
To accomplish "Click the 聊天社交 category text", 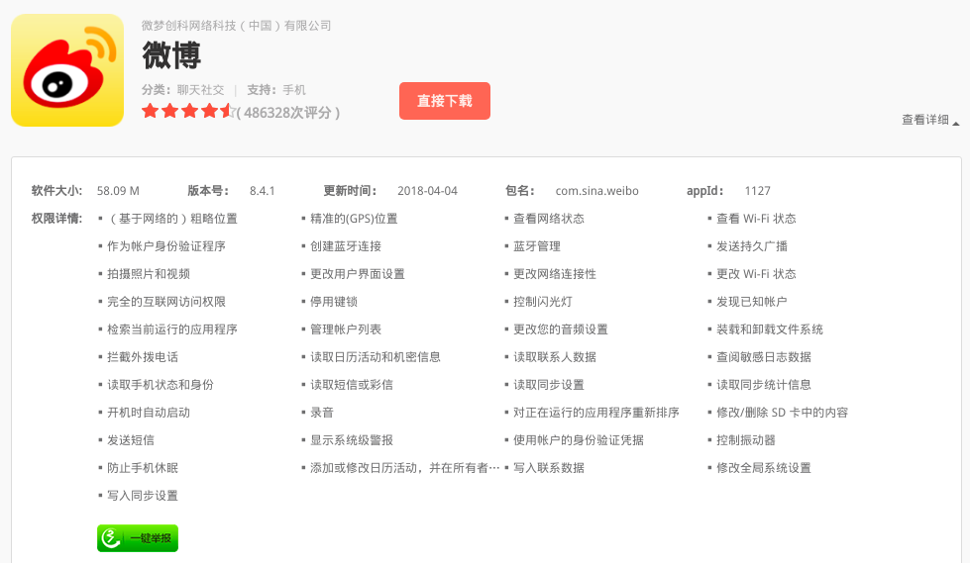I will point(200,90).
